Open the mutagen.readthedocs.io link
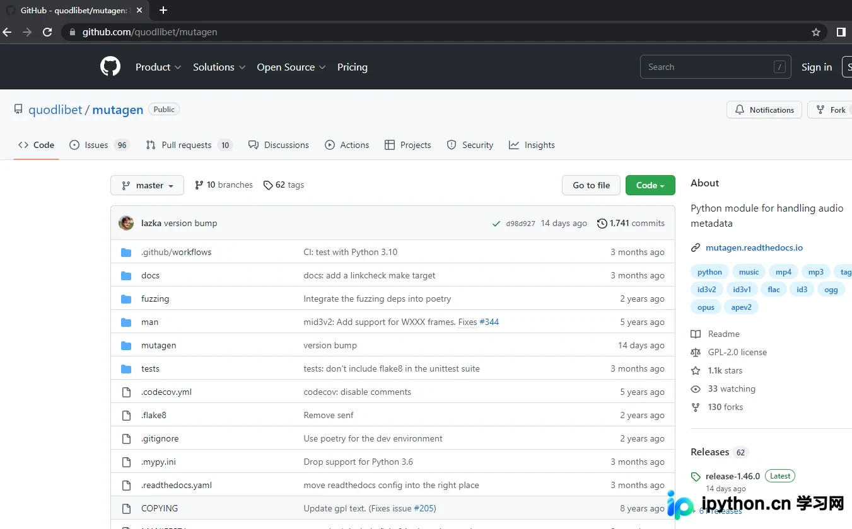The height and width of the screenshot is (529, 852). [754, 247]
